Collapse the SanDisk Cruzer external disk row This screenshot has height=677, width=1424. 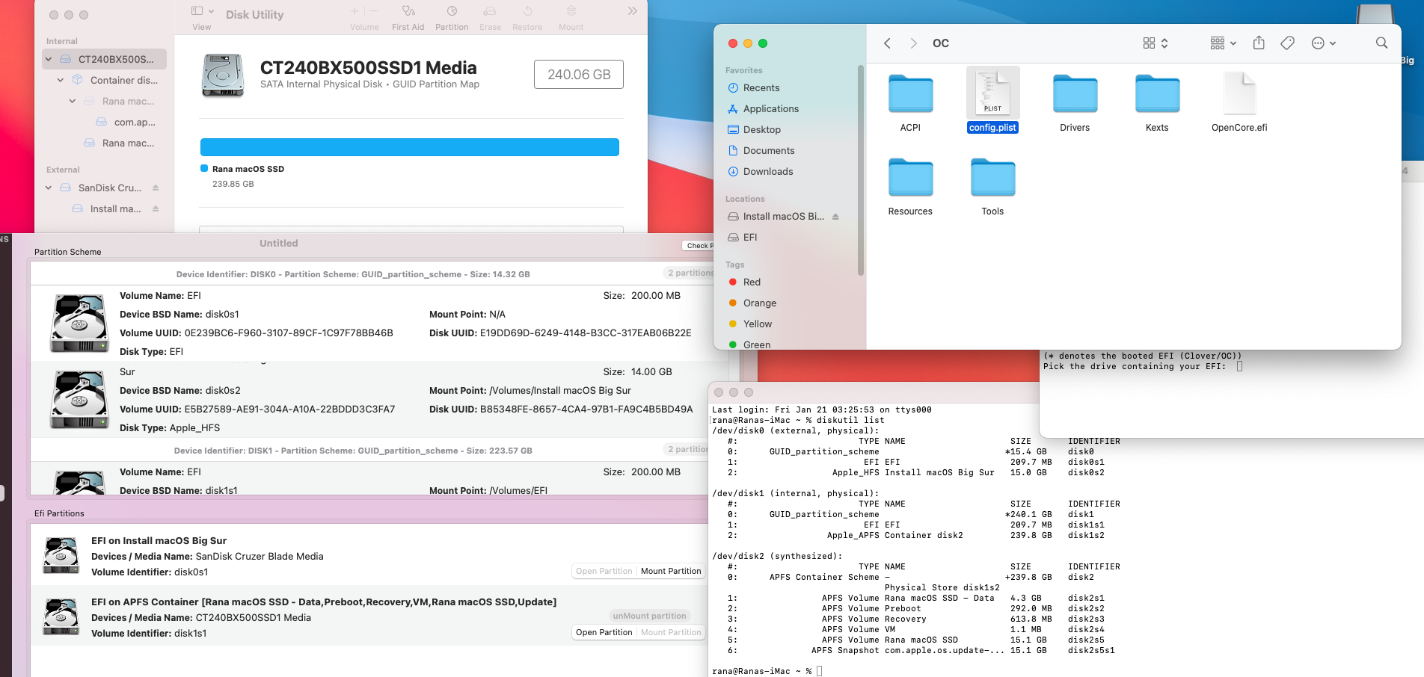coord(49,188)
